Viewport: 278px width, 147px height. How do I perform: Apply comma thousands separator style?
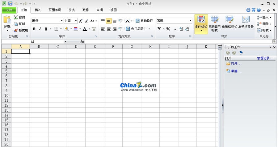pyautogui.click(x=175, y=29)
